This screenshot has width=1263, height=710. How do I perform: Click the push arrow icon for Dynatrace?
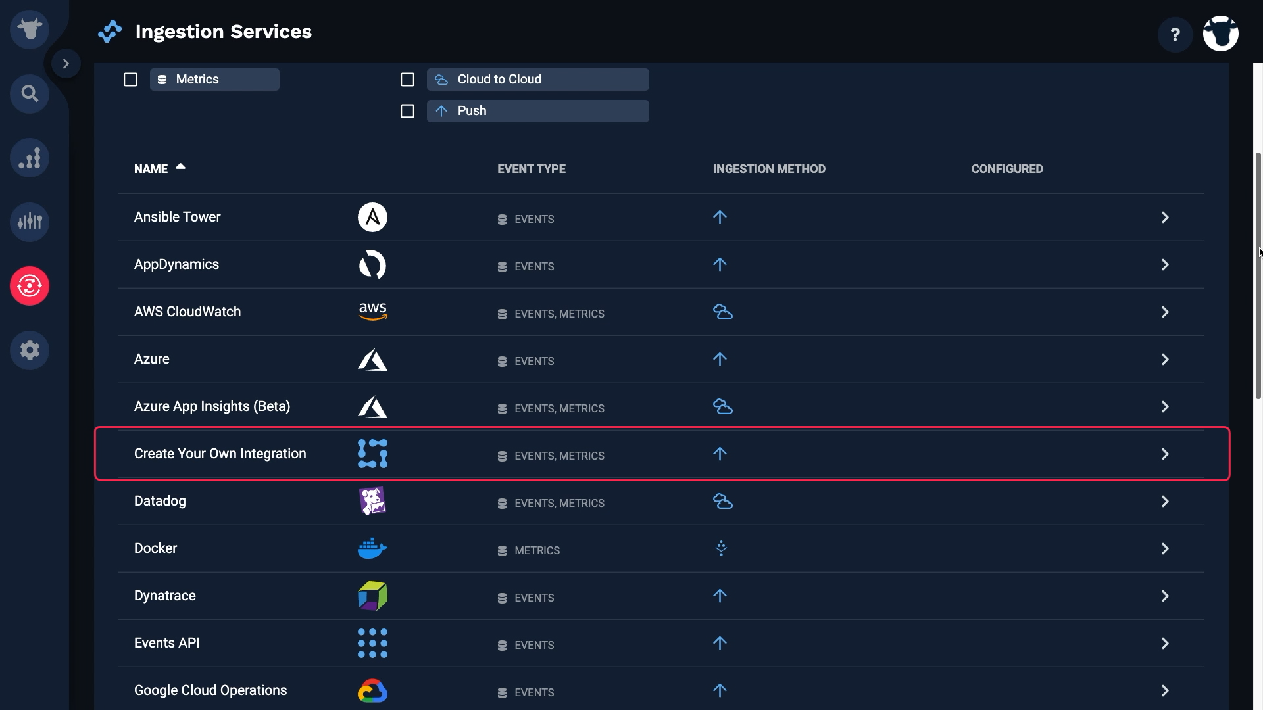(x=720, y=596)
